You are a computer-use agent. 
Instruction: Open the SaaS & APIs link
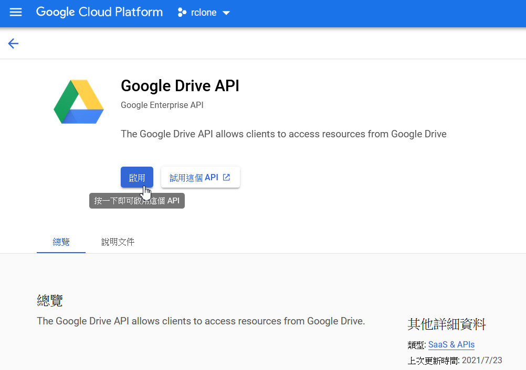pyautogui.click(x=451, y=344)
